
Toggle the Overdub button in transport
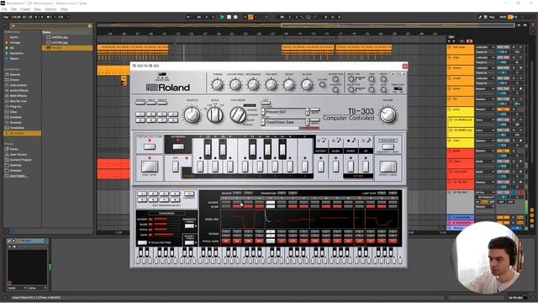point(245,17)
